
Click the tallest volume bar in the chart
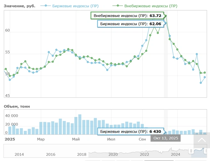[x=80, y=125]
